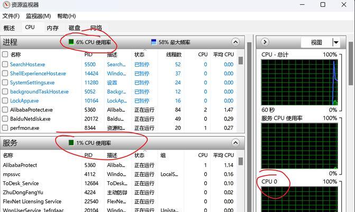The image size is (355, 212).
Task: Sort processes by 线程数 column header
Action: (x=174, y=55)
